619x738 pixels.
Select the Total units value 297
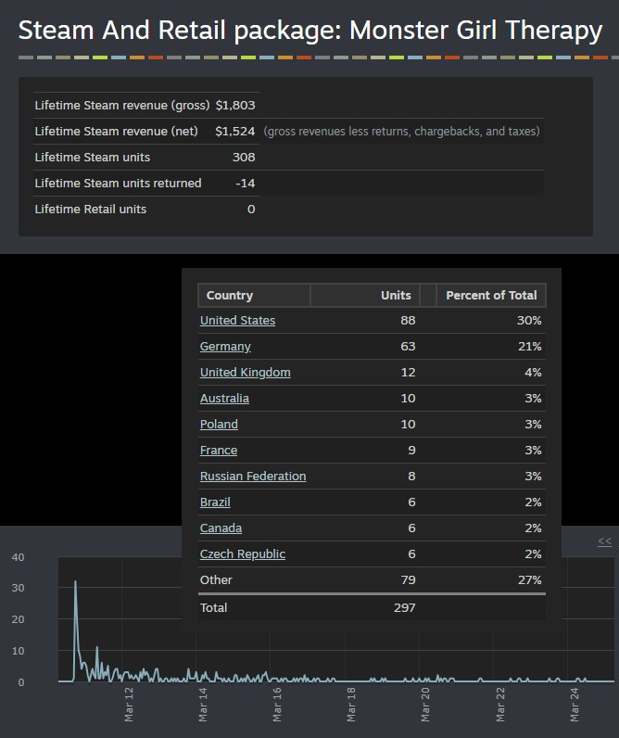coord(405,607)
